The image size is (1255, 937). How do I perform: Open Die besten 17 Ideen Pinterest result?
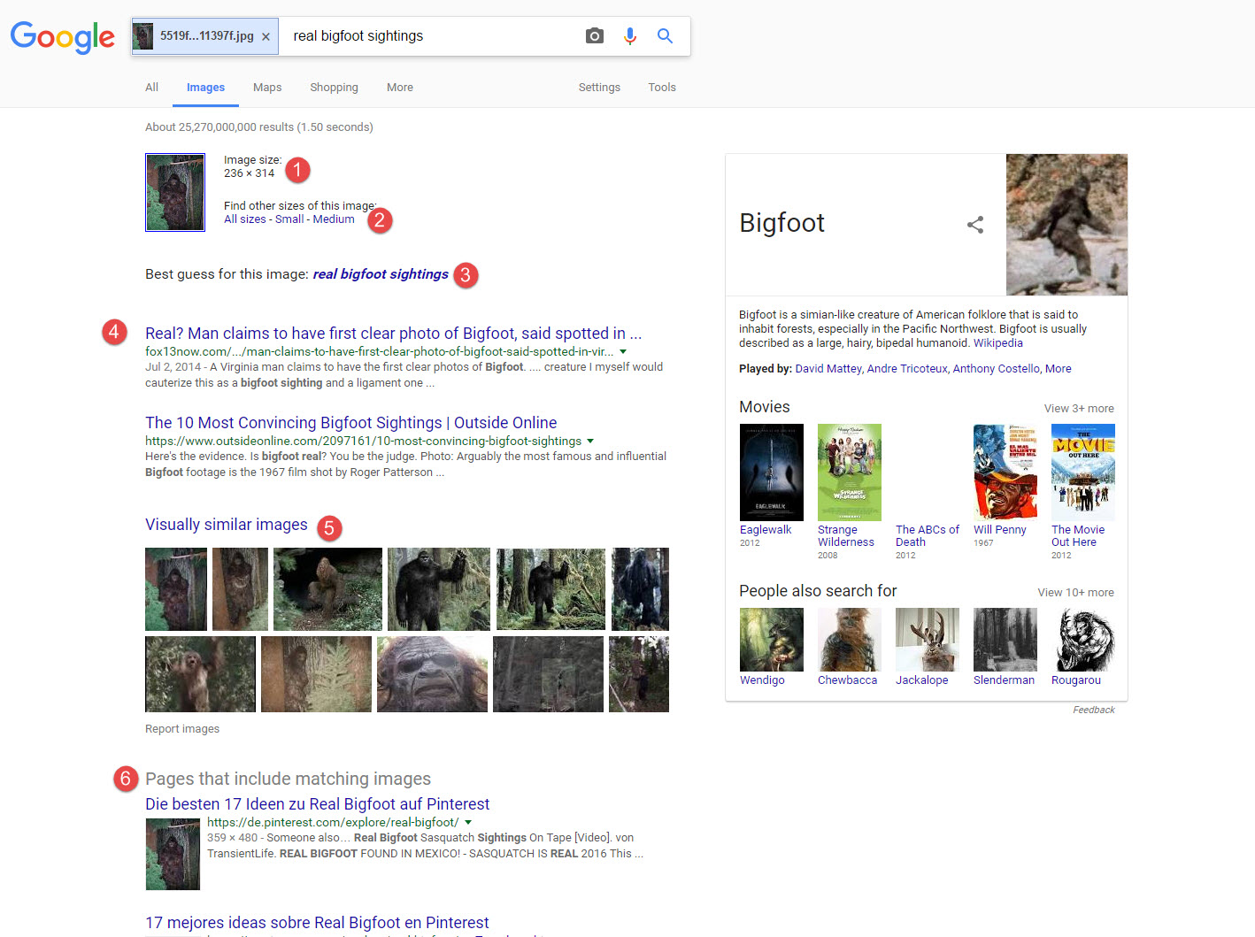pos(318,804)
